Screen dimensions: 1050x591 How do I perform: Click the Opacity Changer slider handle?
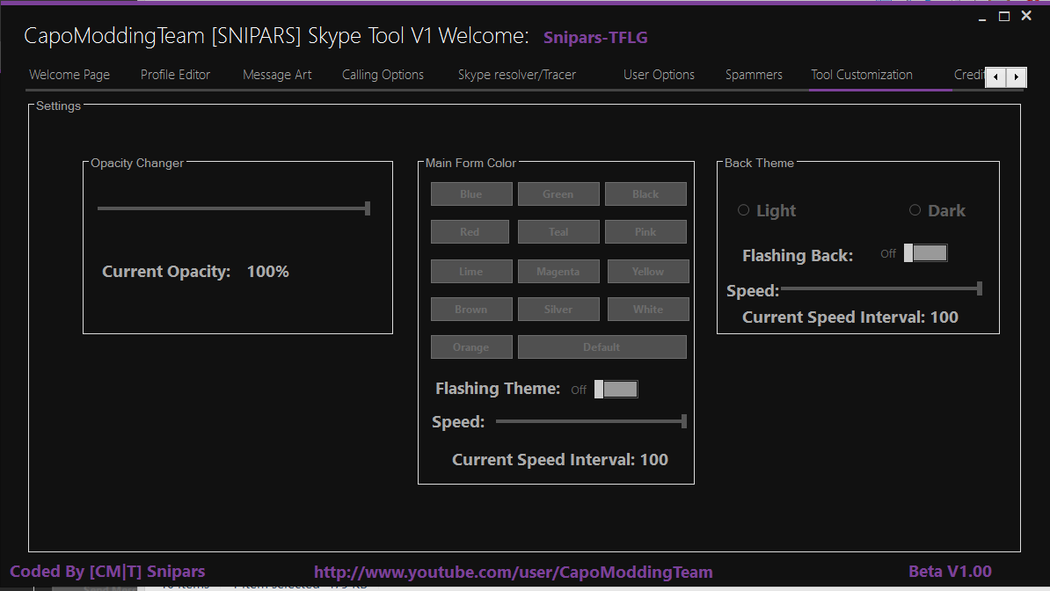(368, 208)
